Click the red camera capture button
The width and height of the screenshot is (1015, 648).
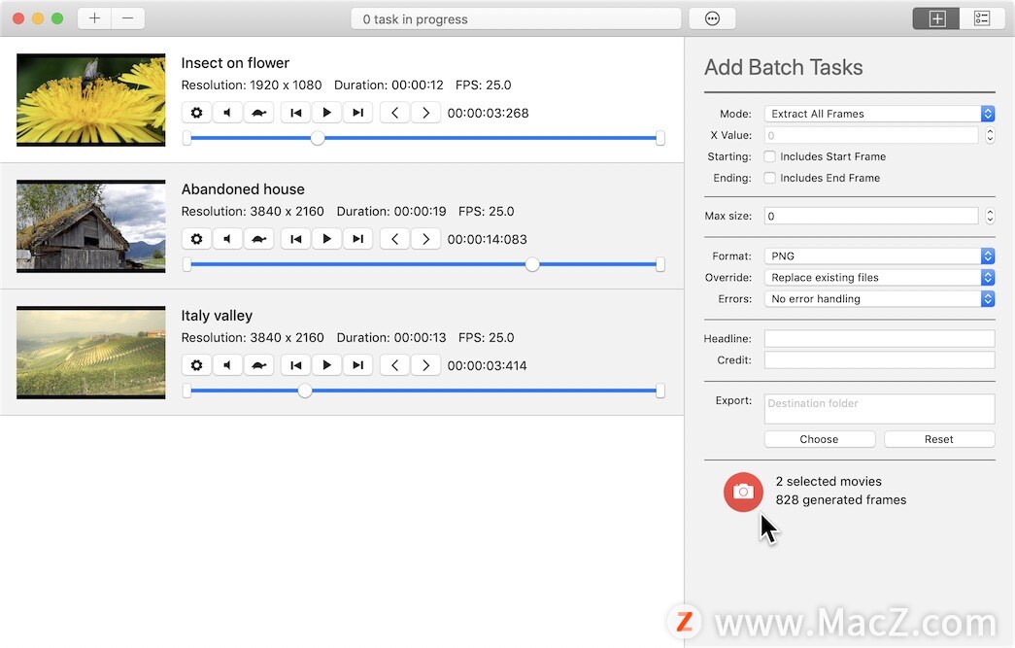tap(743, 492)
